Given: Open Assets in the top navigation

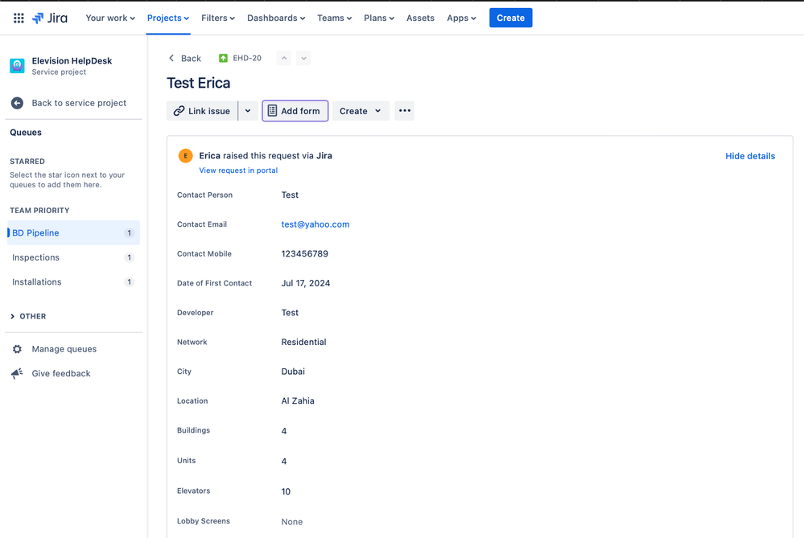Looking at the screenshot, I should point(420,18).
